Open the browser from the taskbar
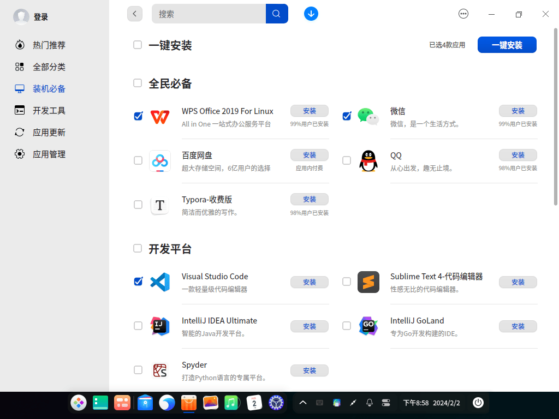The image size is (559, 419). [x=166, y=403]
